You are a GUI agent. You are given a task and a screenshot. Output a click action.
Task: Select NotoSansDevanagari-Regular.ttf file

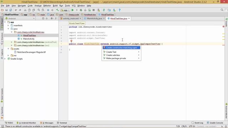coord(31,52)
